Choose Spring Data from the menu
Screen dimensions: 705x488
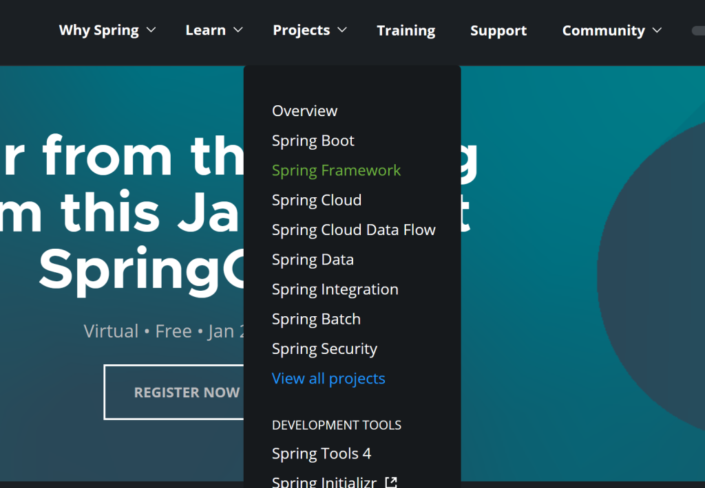pyautogui.click(x=313, y=260)
